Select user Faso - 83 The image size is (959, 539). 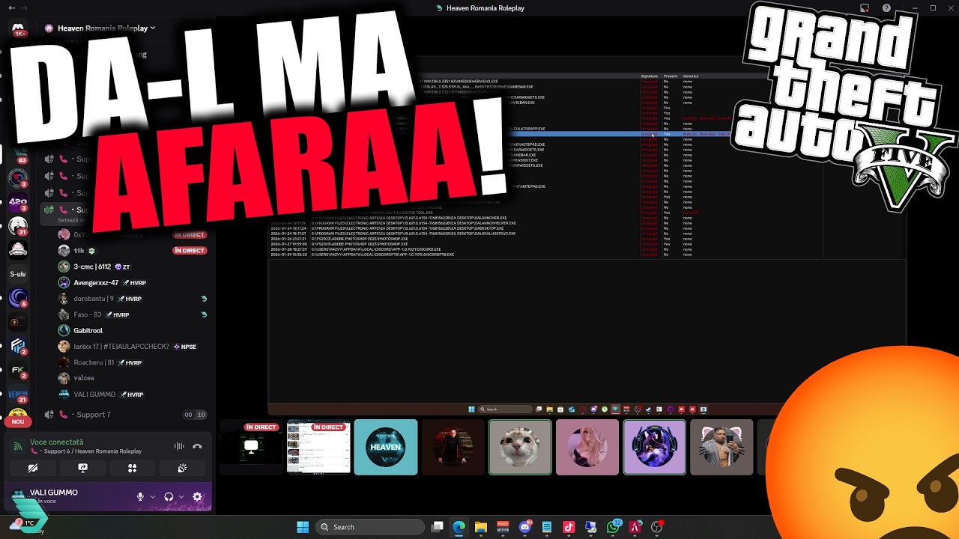(133, 314)
